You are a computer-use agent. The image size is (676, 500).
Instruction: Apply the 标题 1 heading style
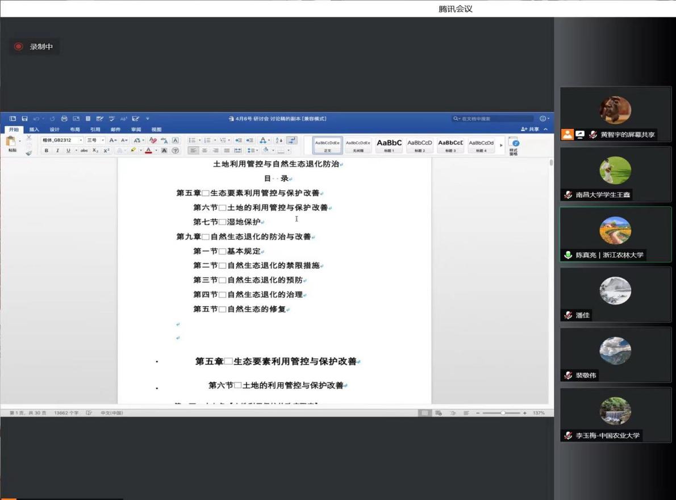click(x=389, y=145)
